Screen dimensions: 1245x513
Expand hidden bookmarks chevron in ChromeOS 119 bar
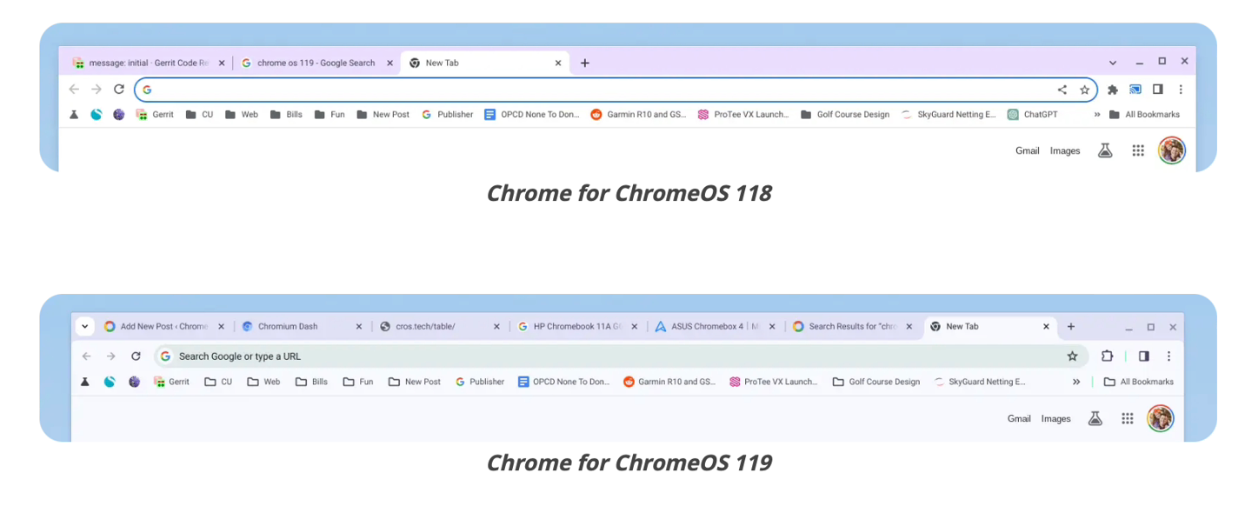coord(1076,382)
